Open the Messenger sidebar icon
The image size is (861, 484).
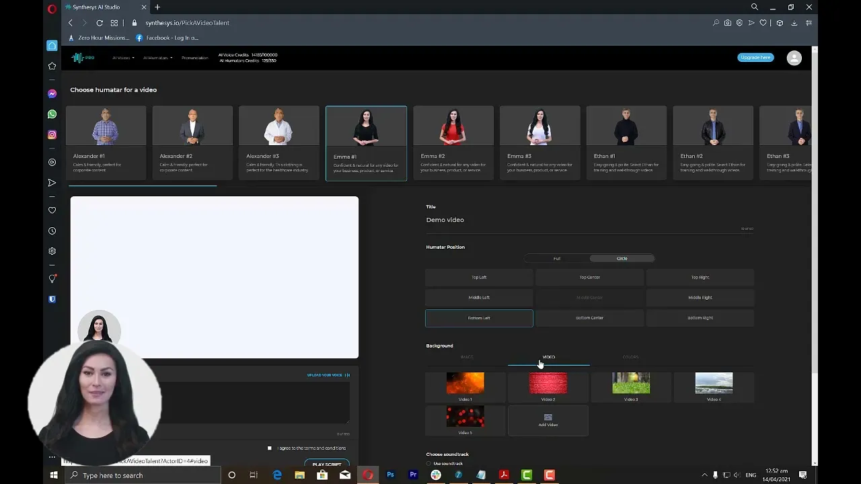[x=52, y=94]
